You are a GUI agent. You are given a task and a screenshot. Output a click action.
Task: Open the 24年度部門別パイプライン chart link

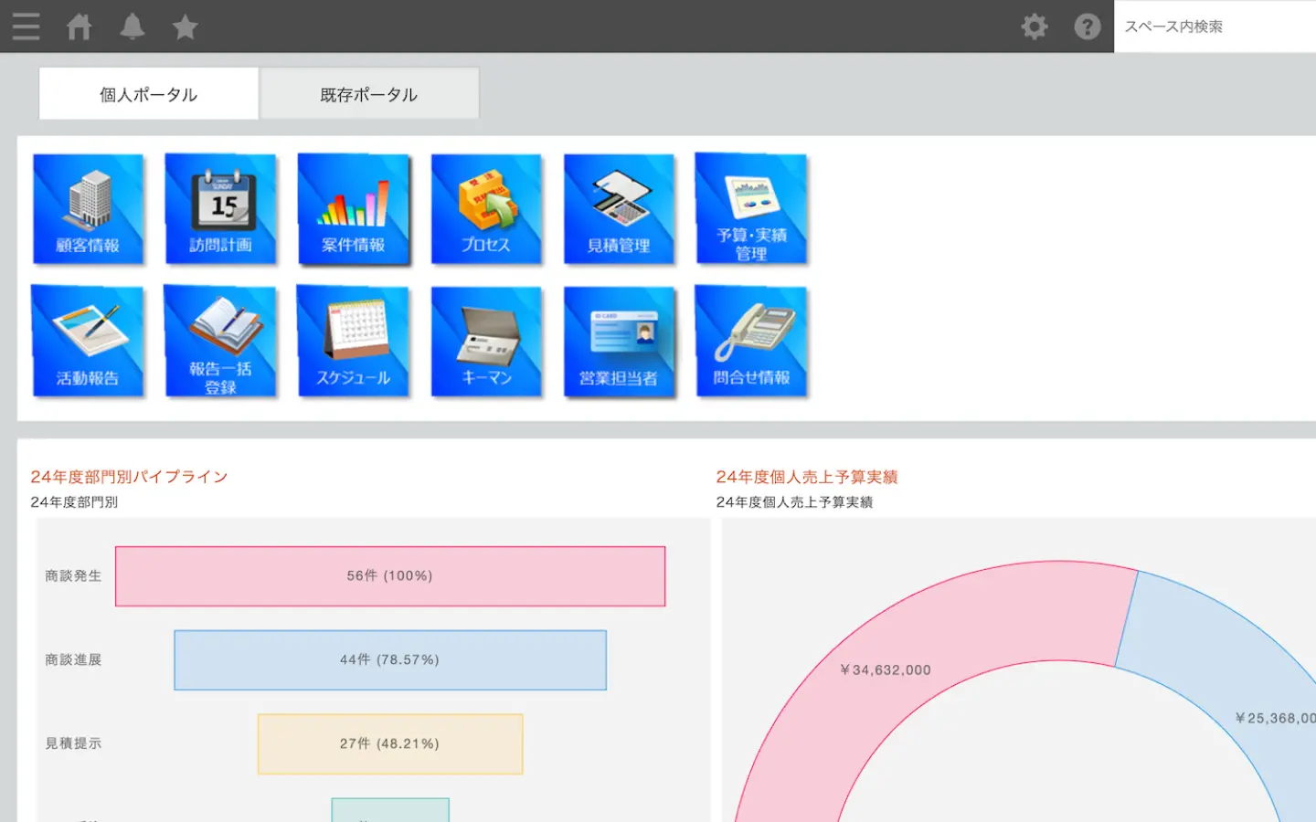129,477
